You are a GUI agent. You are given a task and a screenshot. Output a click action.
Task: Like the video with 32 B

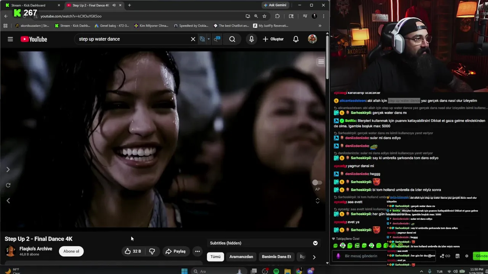(x=133, y=251)
